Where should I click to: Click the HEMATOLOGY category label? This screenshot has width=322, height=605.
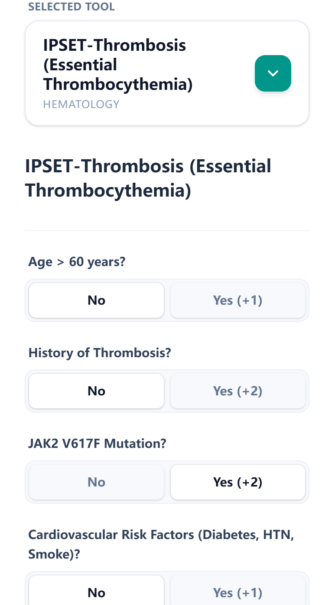pyautogui.click(x=81, y=104)
